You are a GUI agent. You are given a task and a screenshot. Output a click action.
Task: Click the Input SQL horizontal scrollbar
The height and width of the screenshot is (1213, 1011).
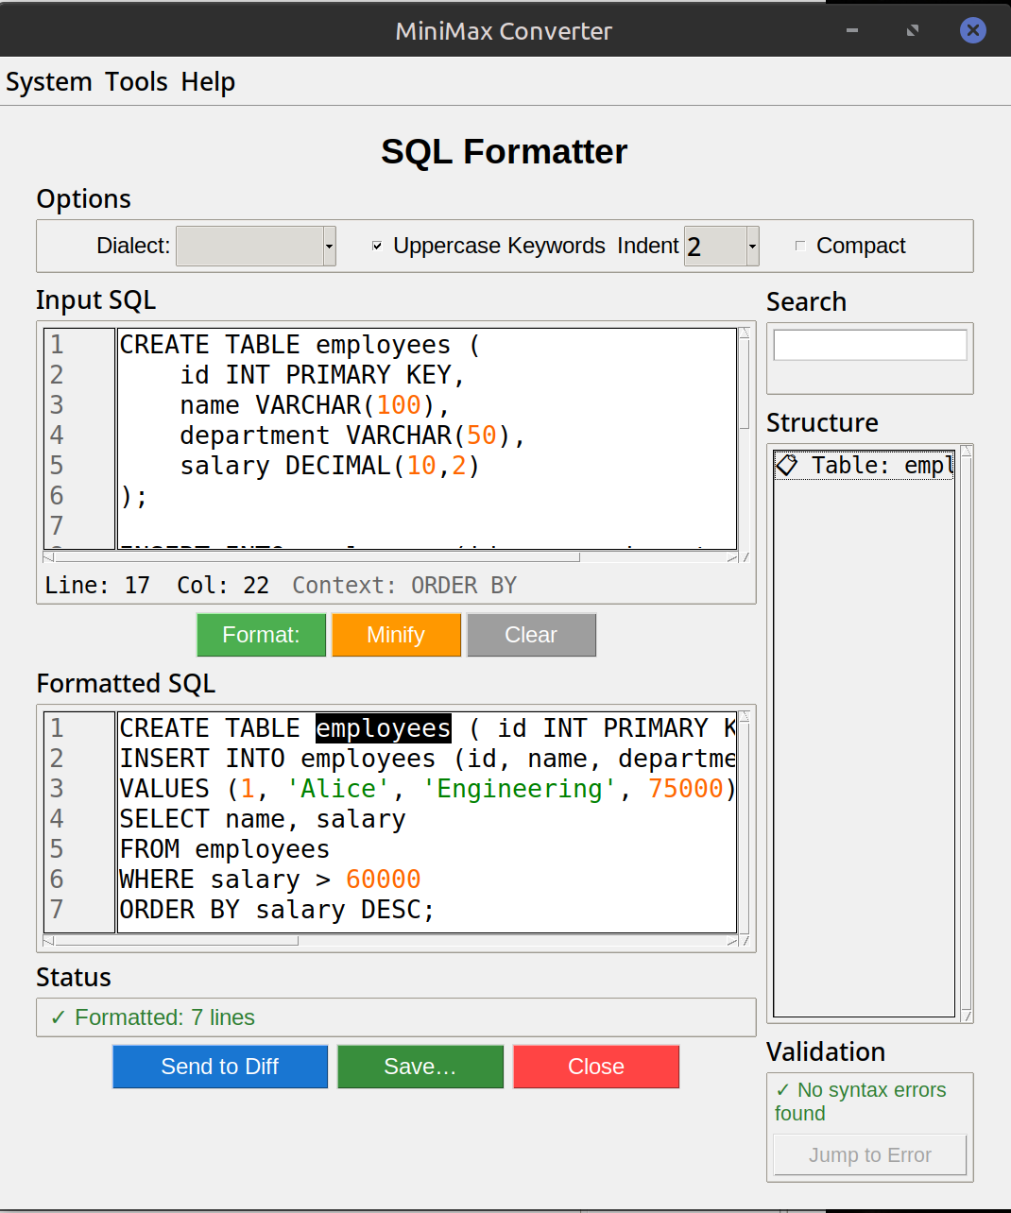point(390,557)
